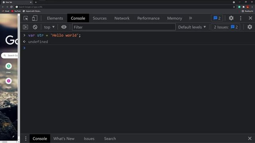Screen dimensions: 255x143
Task: Create a live expression with eye icon
Action: coord(64,27)
